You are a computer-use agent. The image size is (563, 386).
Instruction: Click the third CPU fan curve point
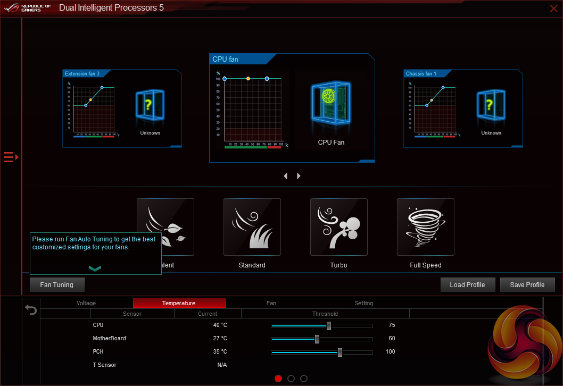pos(267,79)
